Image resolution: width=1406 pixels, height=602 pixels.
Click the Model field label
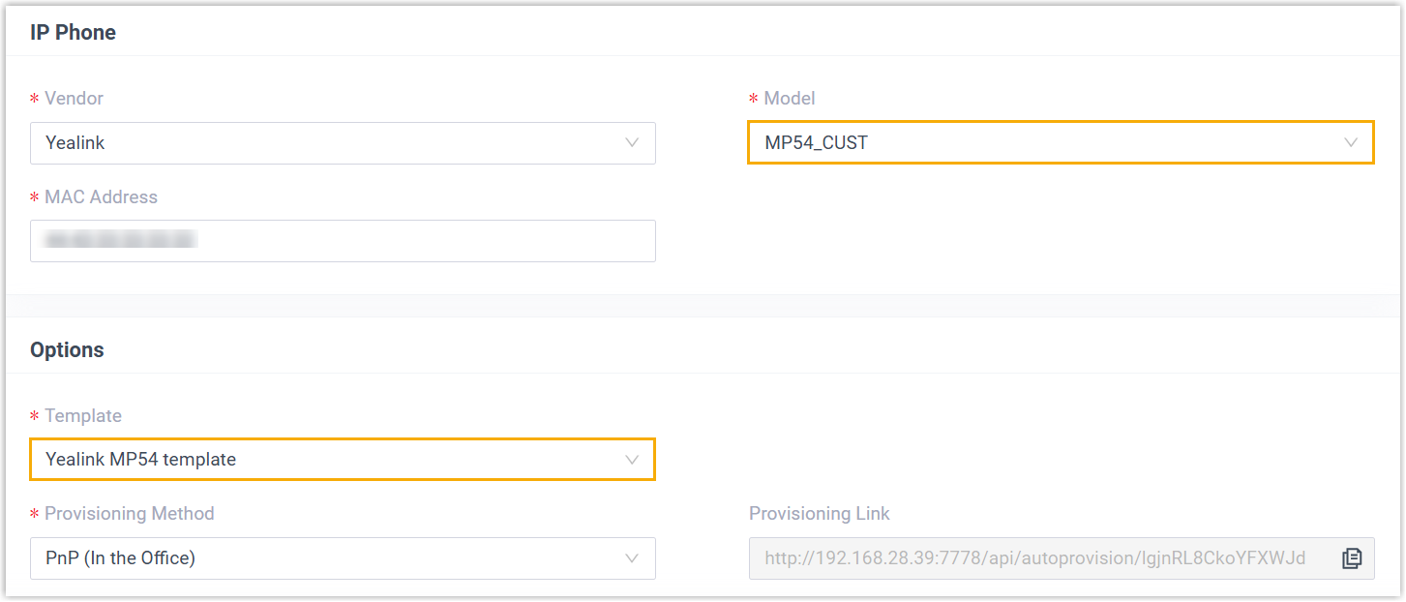point(790,98)
